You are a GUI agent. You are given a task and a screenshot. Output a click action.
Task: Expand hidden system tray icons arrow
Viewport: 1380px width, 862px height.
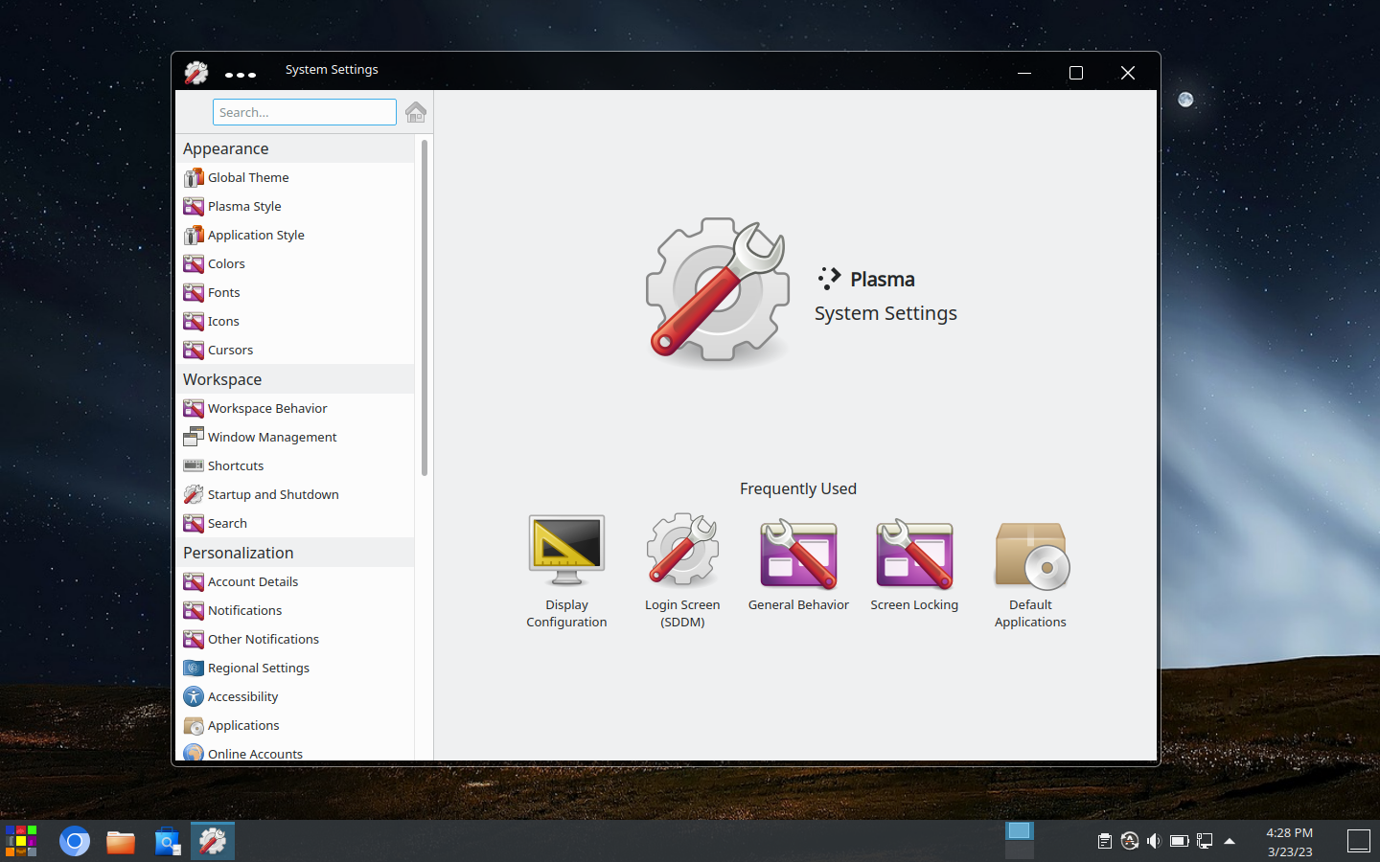[x=1230, y=841]
